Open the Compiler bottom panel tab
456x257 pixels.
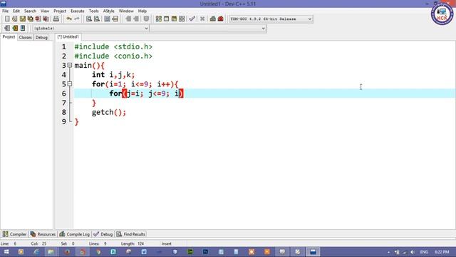(14, 234)
